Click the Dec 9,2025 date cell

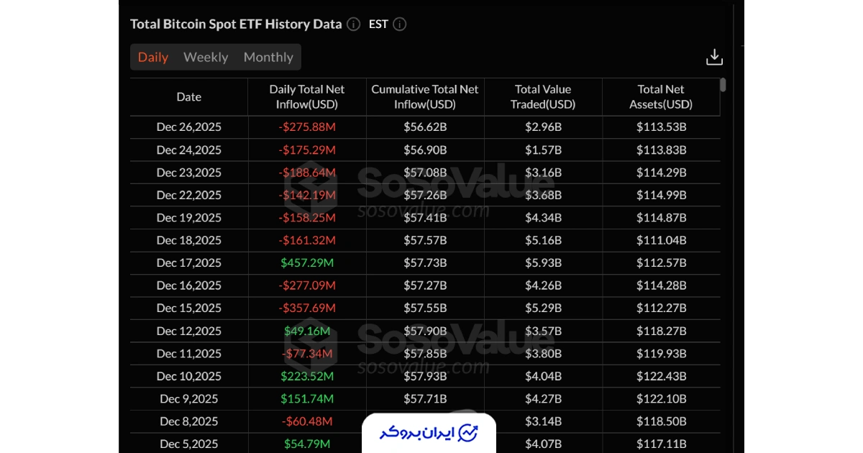click(x=188, y=398)
